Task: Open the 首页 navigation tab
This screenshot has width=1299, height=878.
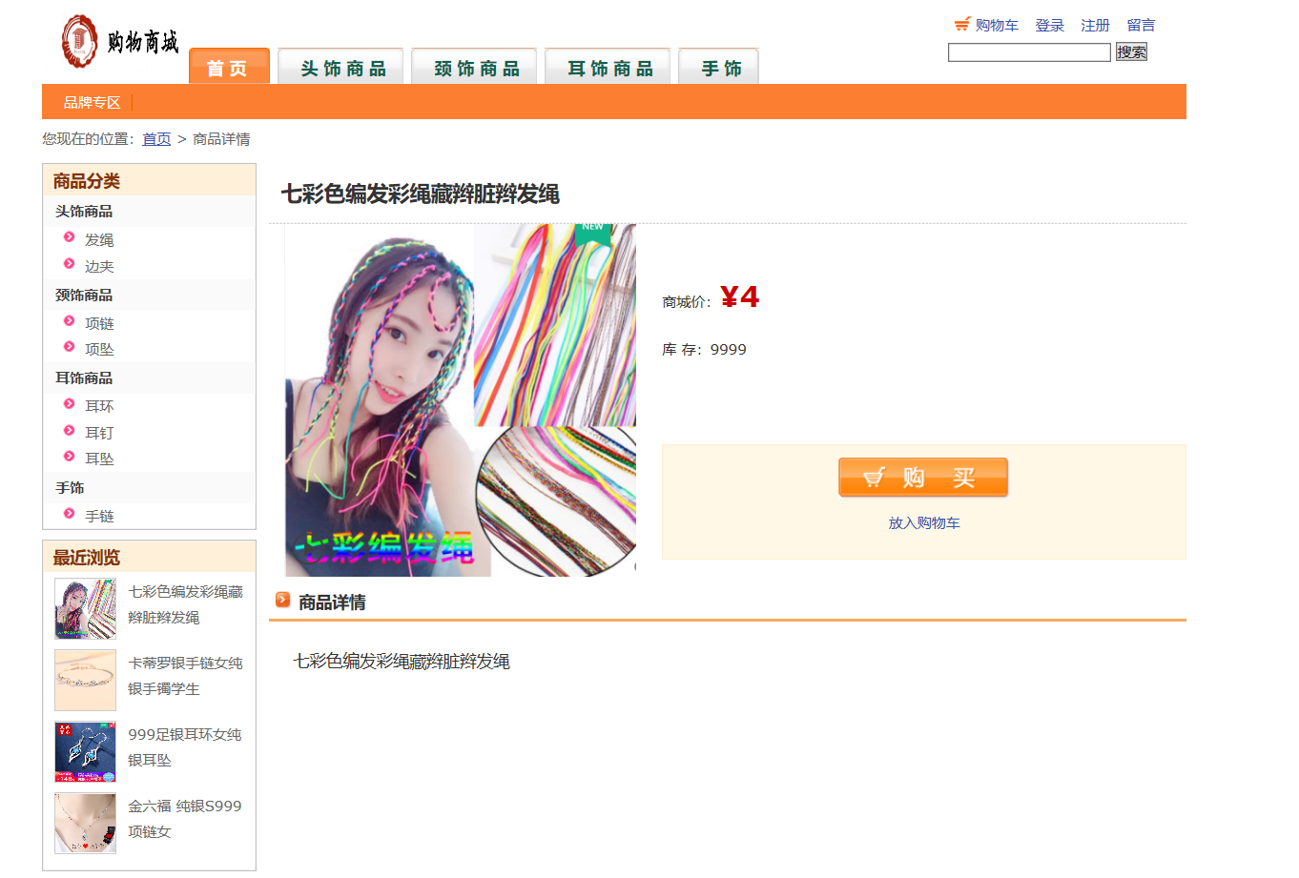Action: pyautogui.click(x=229, y=66)
